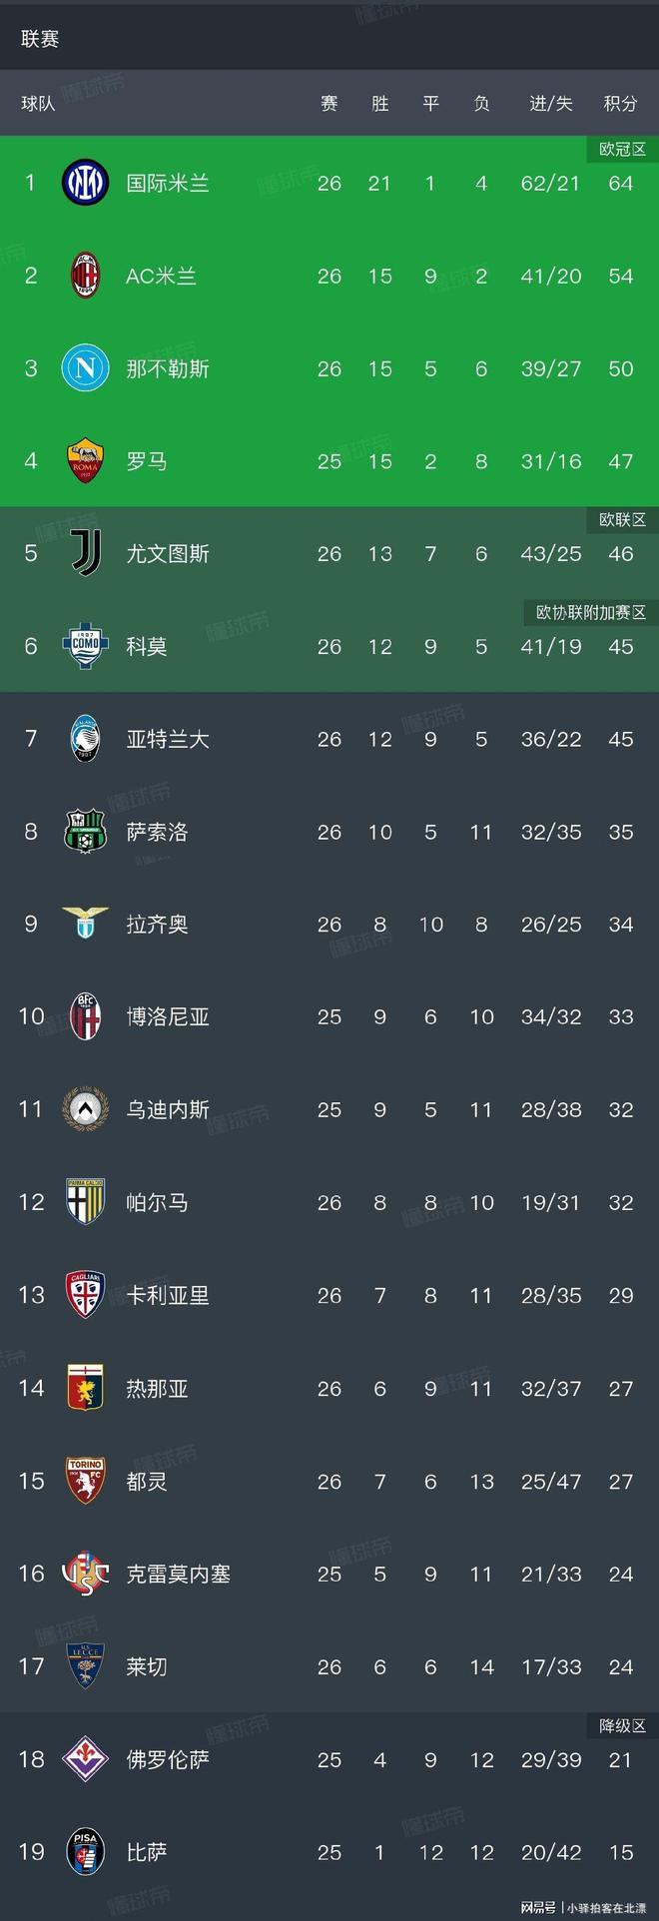Click the AC Milan club crest
The width and height of the screenshot is (659, 1921).
tap(85, 276)
